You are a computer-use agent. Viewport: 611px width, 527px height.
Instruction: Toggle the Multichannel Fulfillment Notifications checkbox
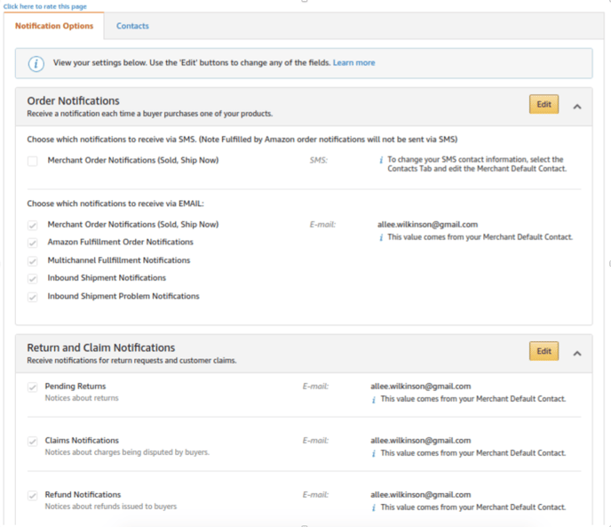tap(33, 261)
